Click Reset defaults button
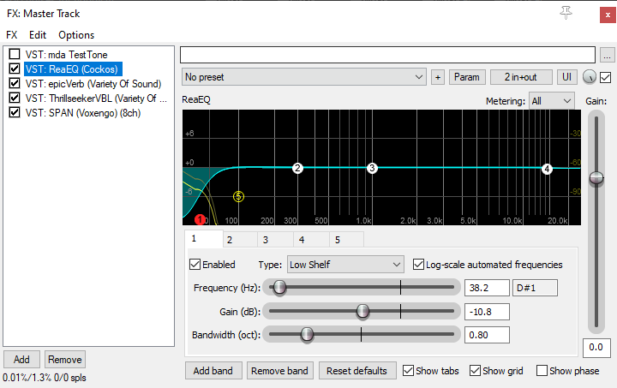 (x=356, y=371)
